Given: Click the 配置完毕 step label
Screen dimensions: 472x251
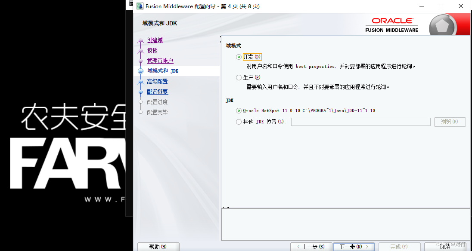Looking at the screenshot, I should (157, 112).
